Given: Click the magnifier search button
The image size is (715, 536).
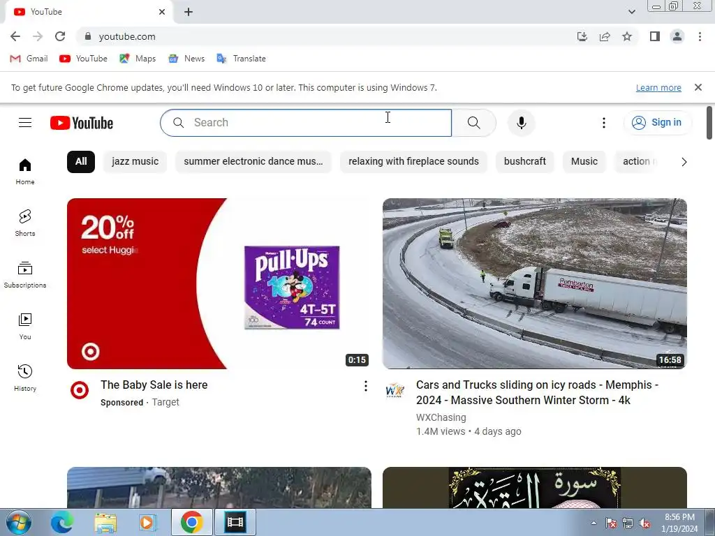Looking at the screenshot, I should pos(474,123).
